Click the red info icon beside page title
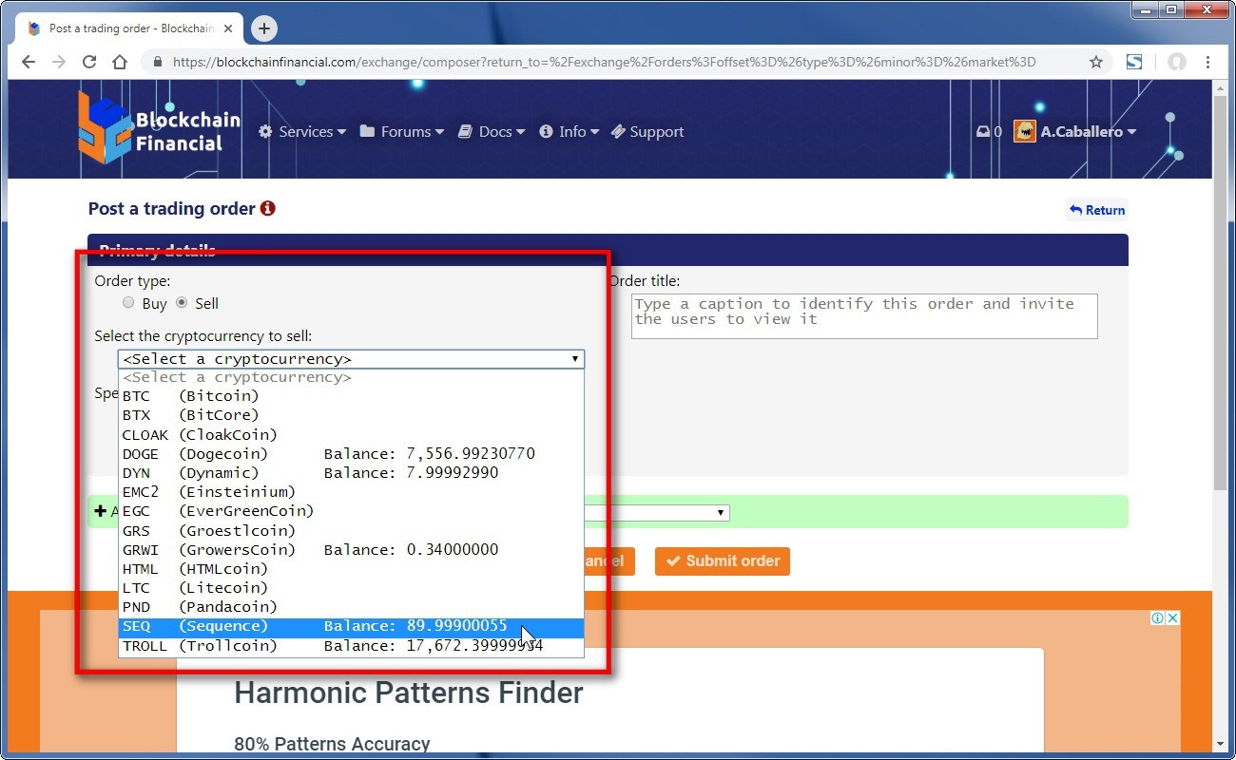 [268, 208]
